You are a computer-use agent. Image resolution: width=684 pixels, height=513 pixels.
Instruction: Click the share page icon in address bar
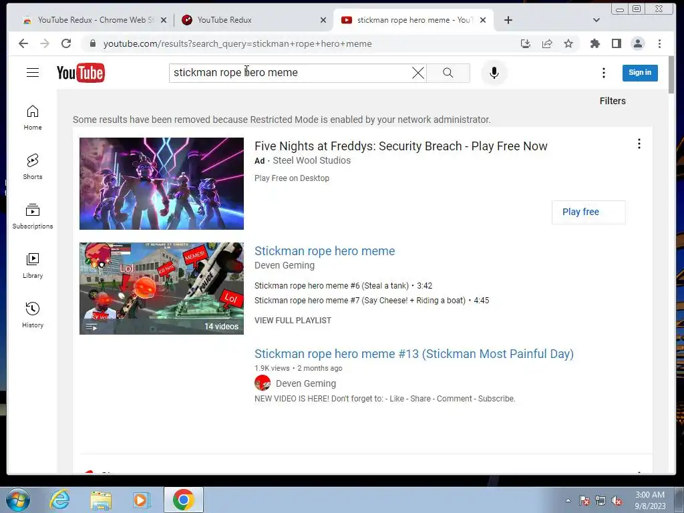pyautogui.click(x=547, y=43)
